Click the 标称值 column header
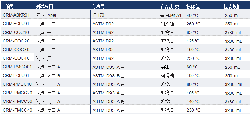Viewport: 251px width, 114px height. pyautogui.click(x=193, y=6)
